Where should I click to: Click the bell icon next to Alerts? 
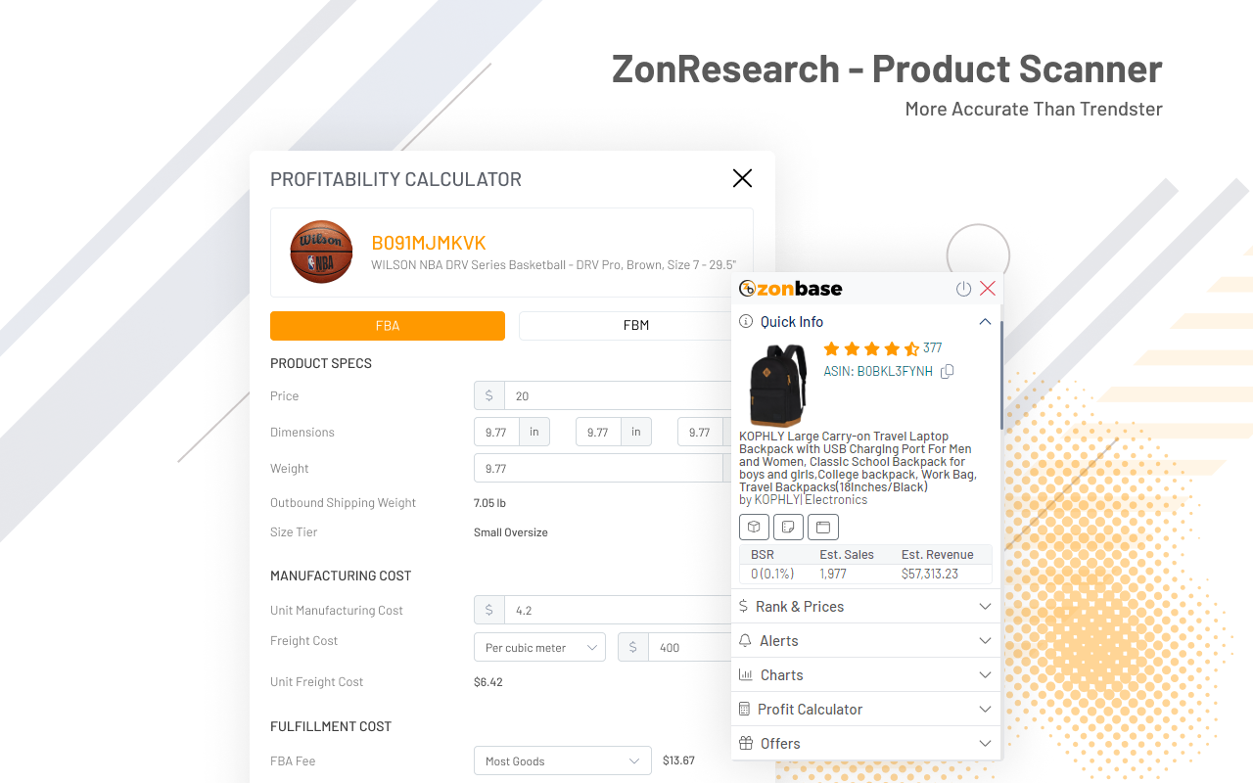tap(745, 640)
